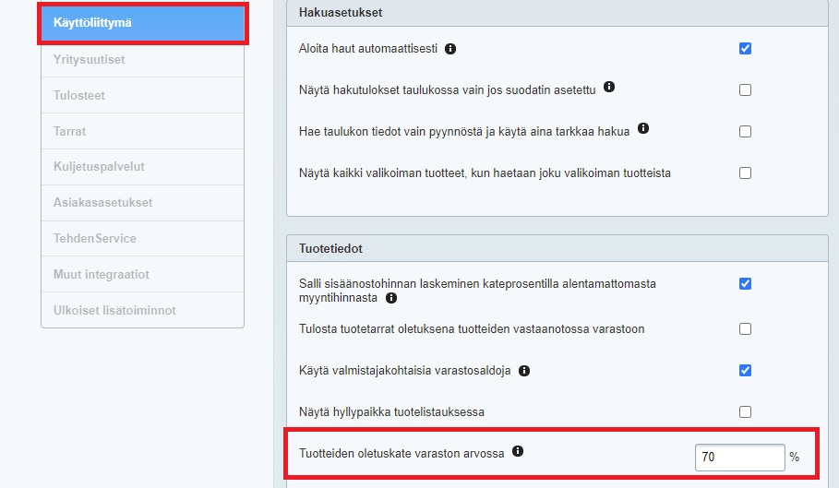Image resolution: width=839 pixels, height=488 pixels.
Task: Click the Näytä kaikki valikoiman tuotteet label
Action: [x=485, y=173]
